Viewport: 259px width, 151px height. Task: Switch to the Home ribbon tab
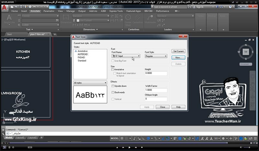[15, 11]
